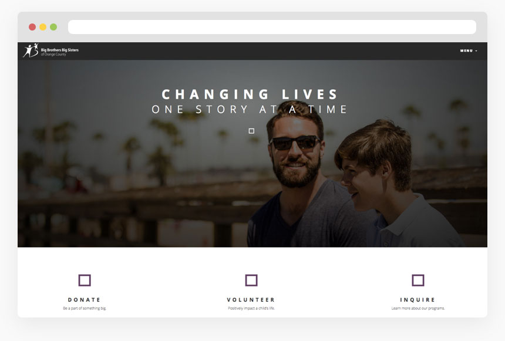Click the yellow minimize dot in browser frame

tap(43, 27)
